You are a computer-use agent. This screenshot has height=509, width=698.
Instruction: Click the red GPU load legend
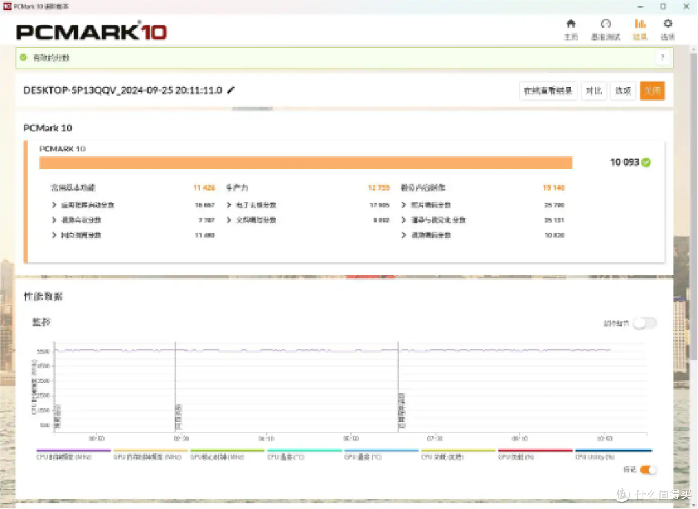[535, 454]
